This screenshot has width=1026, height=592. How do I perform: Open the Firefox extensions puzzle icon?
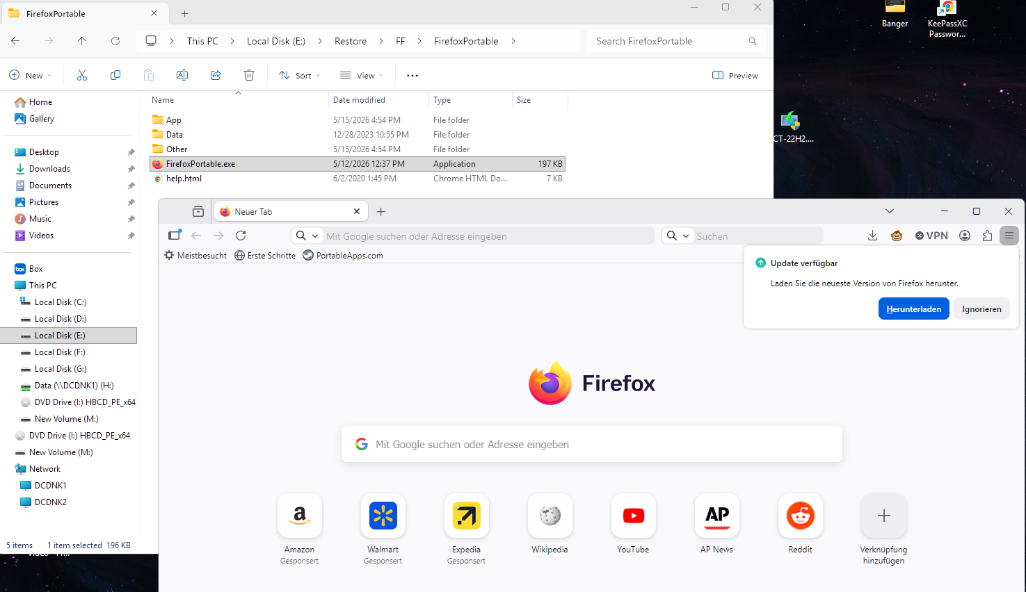coord(987,236)
